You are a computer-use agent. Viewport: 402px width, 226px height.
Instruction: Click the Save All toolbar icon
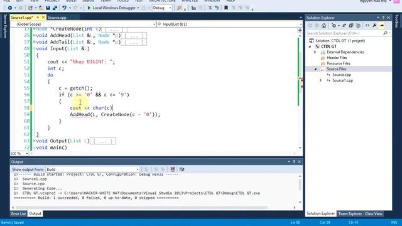pyautogui.click(x=55, y=8)
